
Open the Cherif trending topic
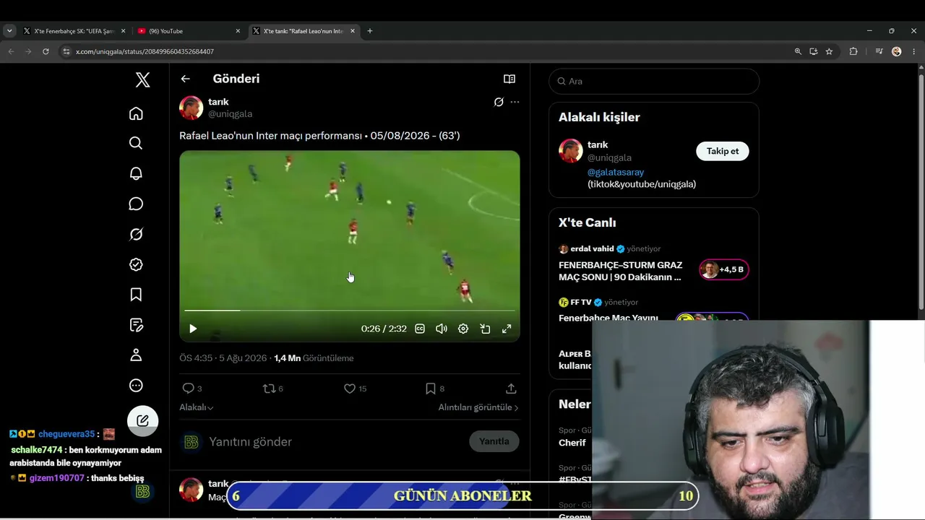pos(572,443)
